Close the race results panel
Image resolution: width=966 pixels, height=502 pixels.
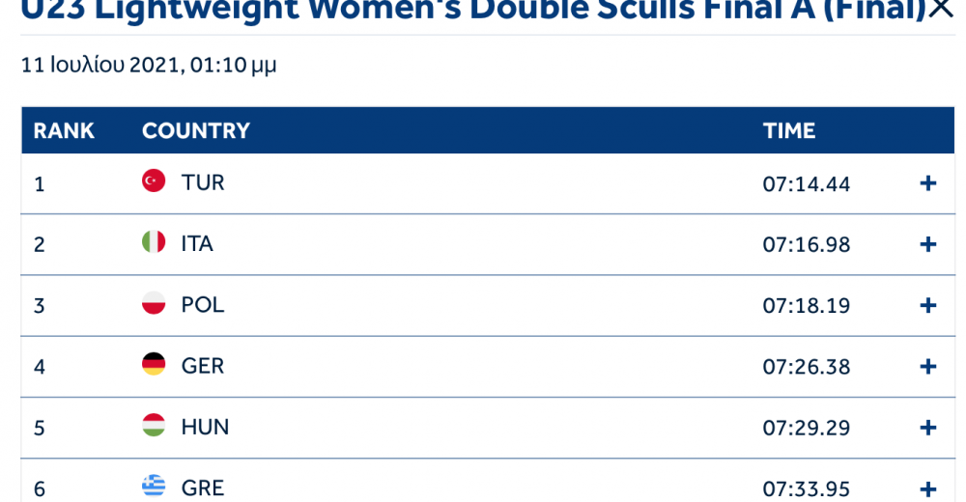(x=940, y=10)
